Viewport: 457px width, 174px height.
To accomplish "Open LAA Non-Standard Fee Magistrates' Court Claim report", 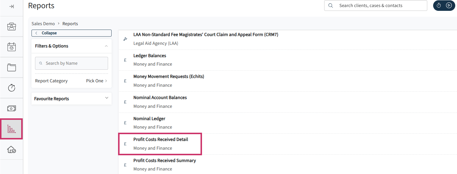I will pos(206,35).
